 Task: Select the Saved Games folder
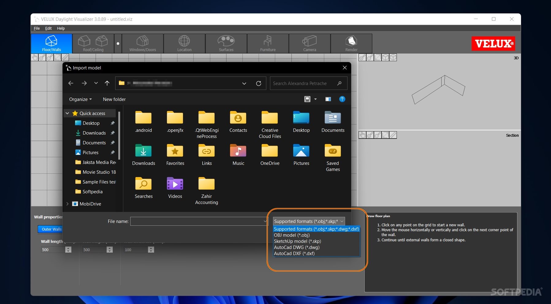(x=333, y=158)
